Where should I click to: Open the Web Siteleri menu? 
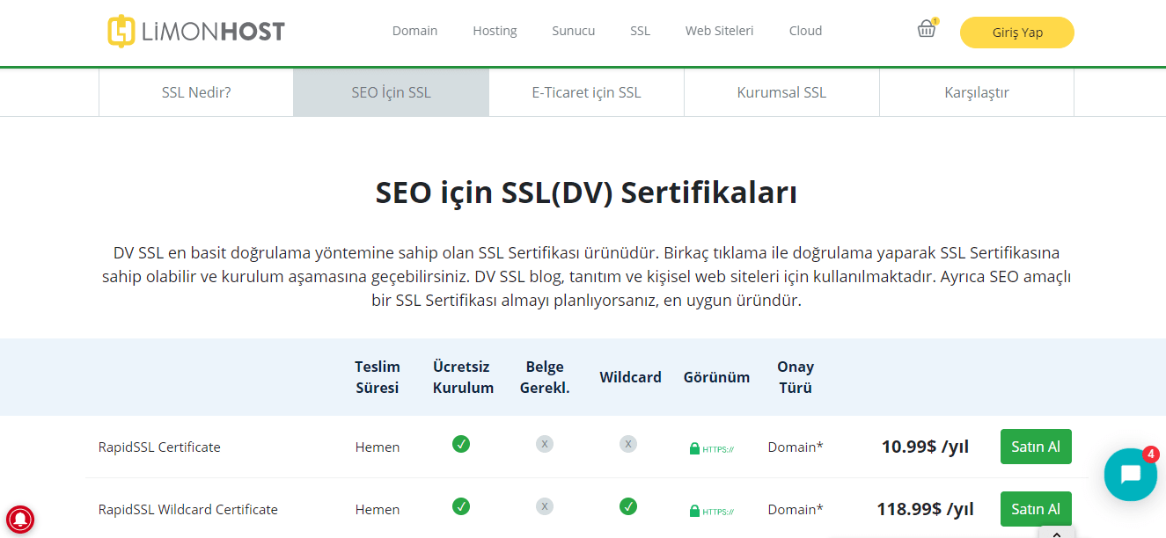point(720,31)
